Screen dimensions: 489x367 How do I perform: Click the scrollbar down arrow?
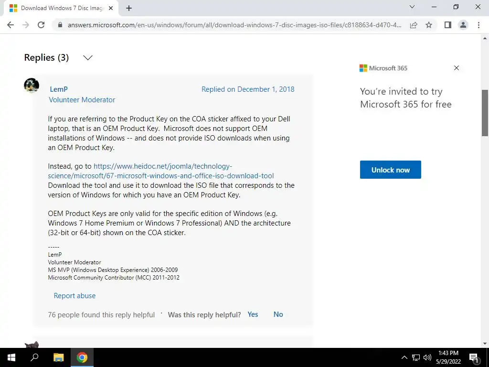pos(485,344)
